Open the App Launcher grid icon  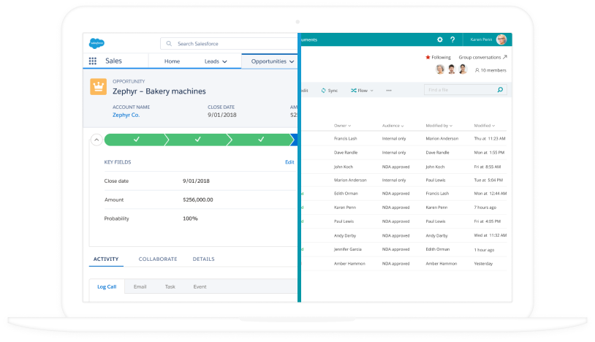coord(93,61)
